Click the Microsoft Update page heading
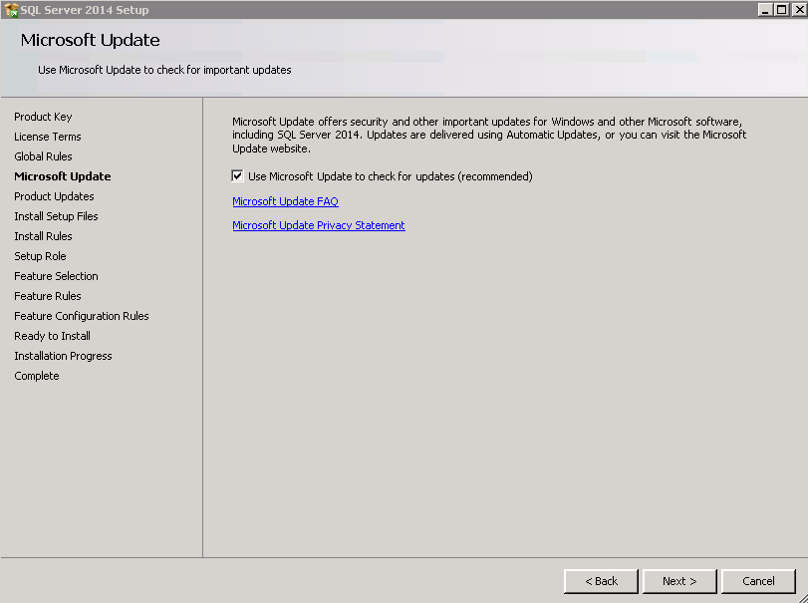This screenshot has width=808, height=603. click(91, 40)
